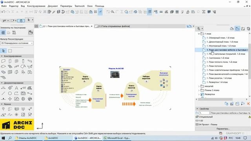
Task: Activate the Marquee tool
Action: click(x=10, y=51)
